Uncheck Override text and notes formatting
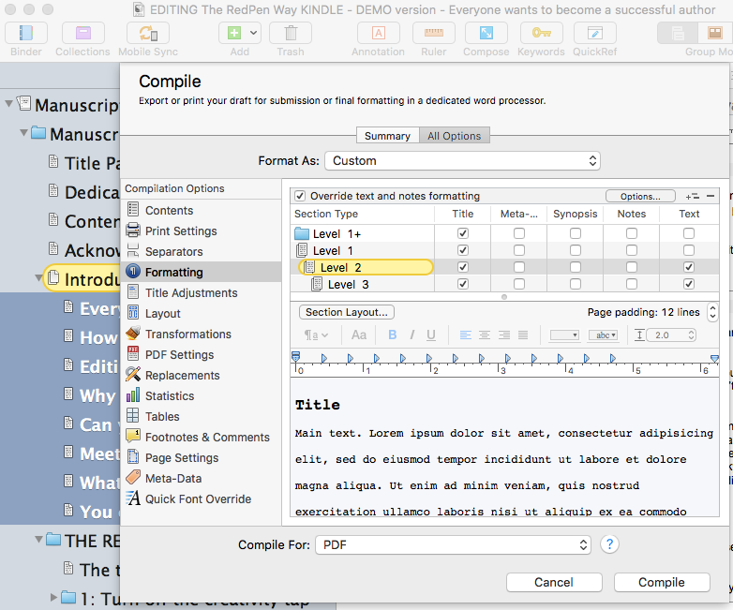 tap(300, 196)
